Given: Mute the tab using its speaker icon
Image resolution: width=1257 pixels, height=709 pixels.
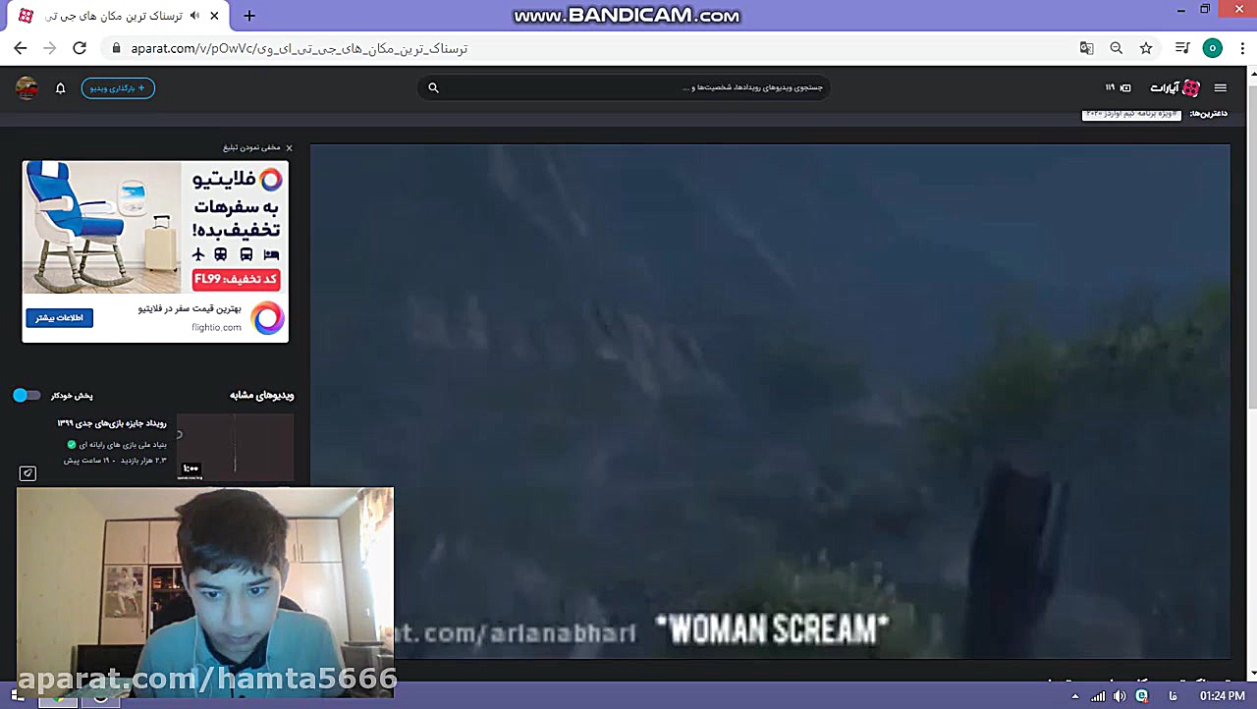Looking at the screenshot, I should 194,16.
